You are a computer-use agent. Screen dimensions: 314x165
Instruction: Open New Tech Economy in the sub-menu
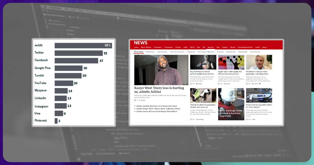177,52
